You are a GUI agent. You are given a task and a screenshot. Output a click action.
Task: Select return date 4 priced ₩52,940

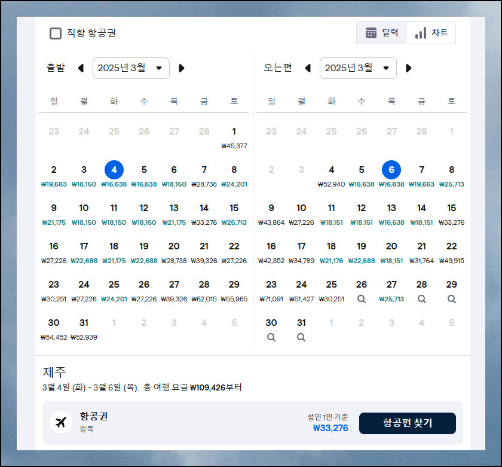[331, 176]
